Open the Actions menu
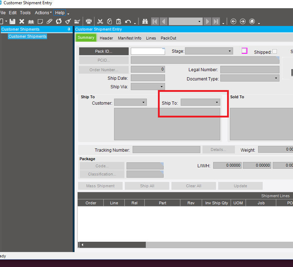293x267 pixels. pos(43,13)
